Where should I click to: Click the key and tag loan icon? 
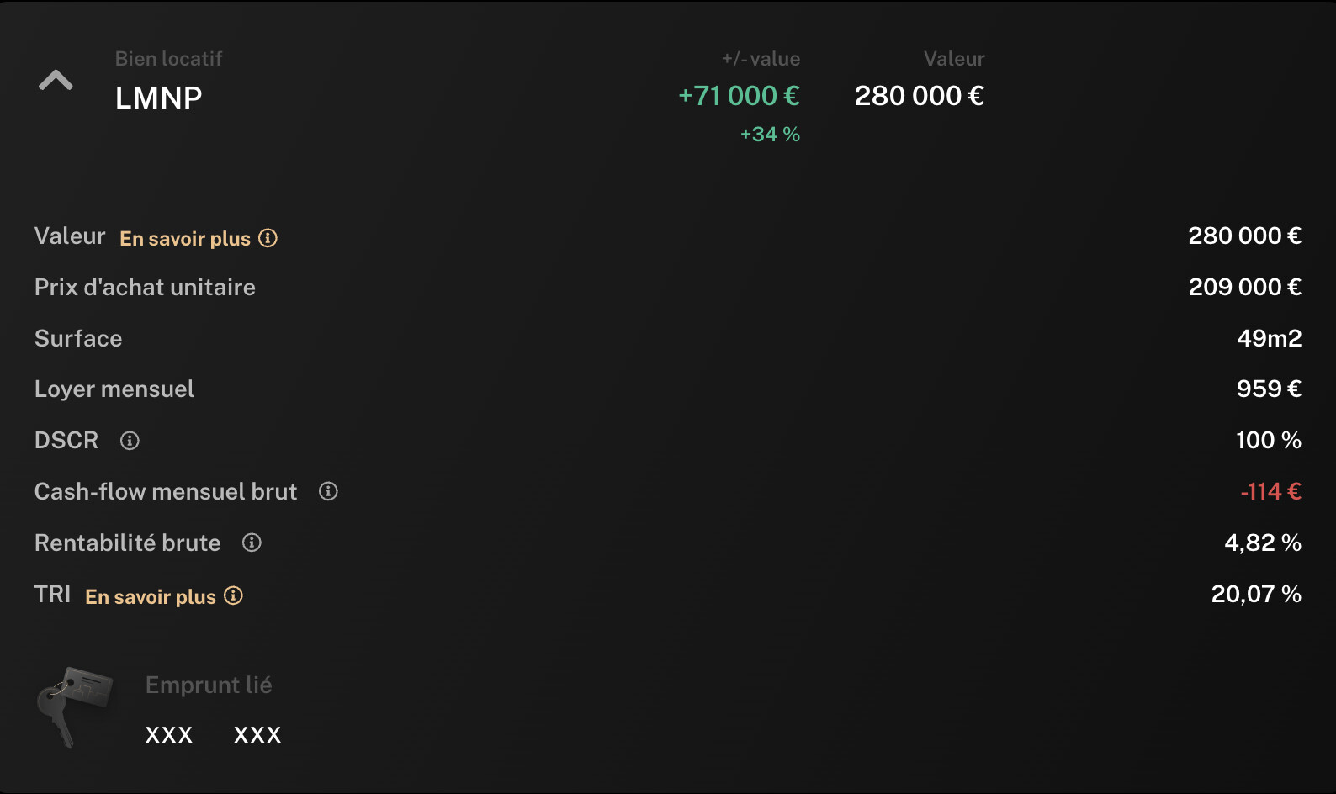click(74, 707)
